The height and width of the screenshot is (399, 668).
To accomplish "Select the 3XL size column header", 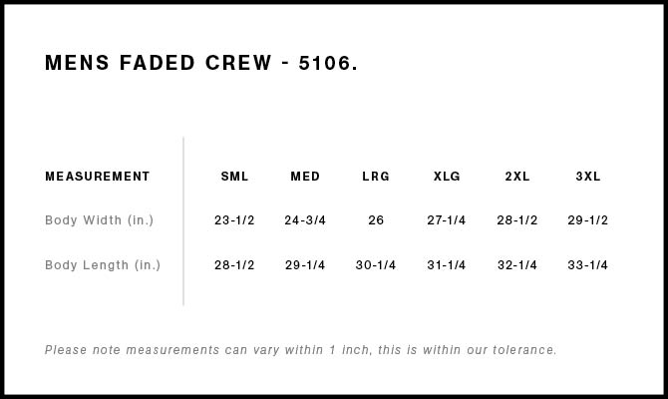I will pyautogui.click(x=588, y=177).
